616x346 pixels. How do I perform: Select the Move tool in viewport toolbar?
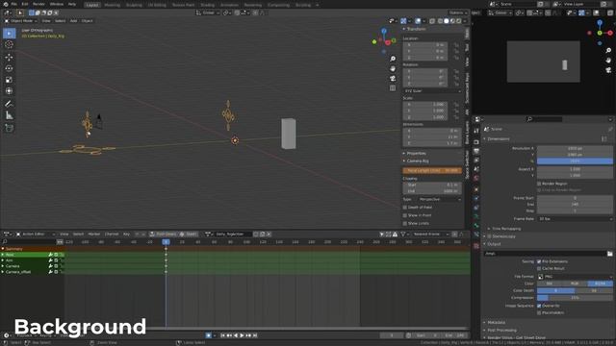point(9,58)
